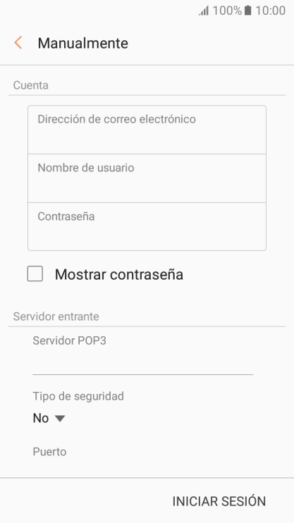The image size is (294, 523).
Task: Tap the battery icon in status bar
Action: (x=247, y=11)
